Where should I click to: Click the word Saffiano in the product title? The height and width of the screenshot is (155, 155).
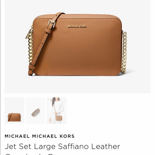click(x=73, y=146)
